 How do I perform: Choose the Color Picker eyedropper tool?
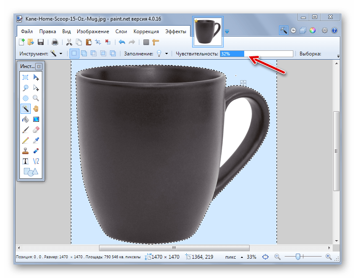pyautogui.click(x=36, y=141)
